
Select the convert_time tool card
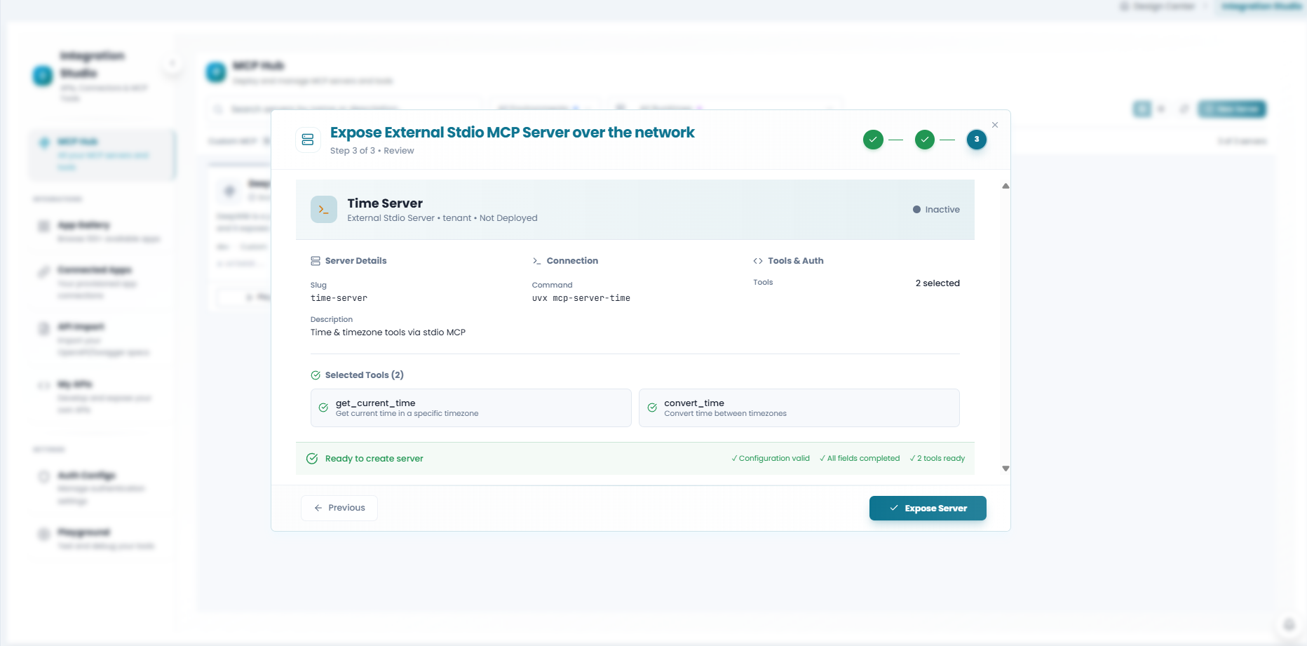click(799, 408)
